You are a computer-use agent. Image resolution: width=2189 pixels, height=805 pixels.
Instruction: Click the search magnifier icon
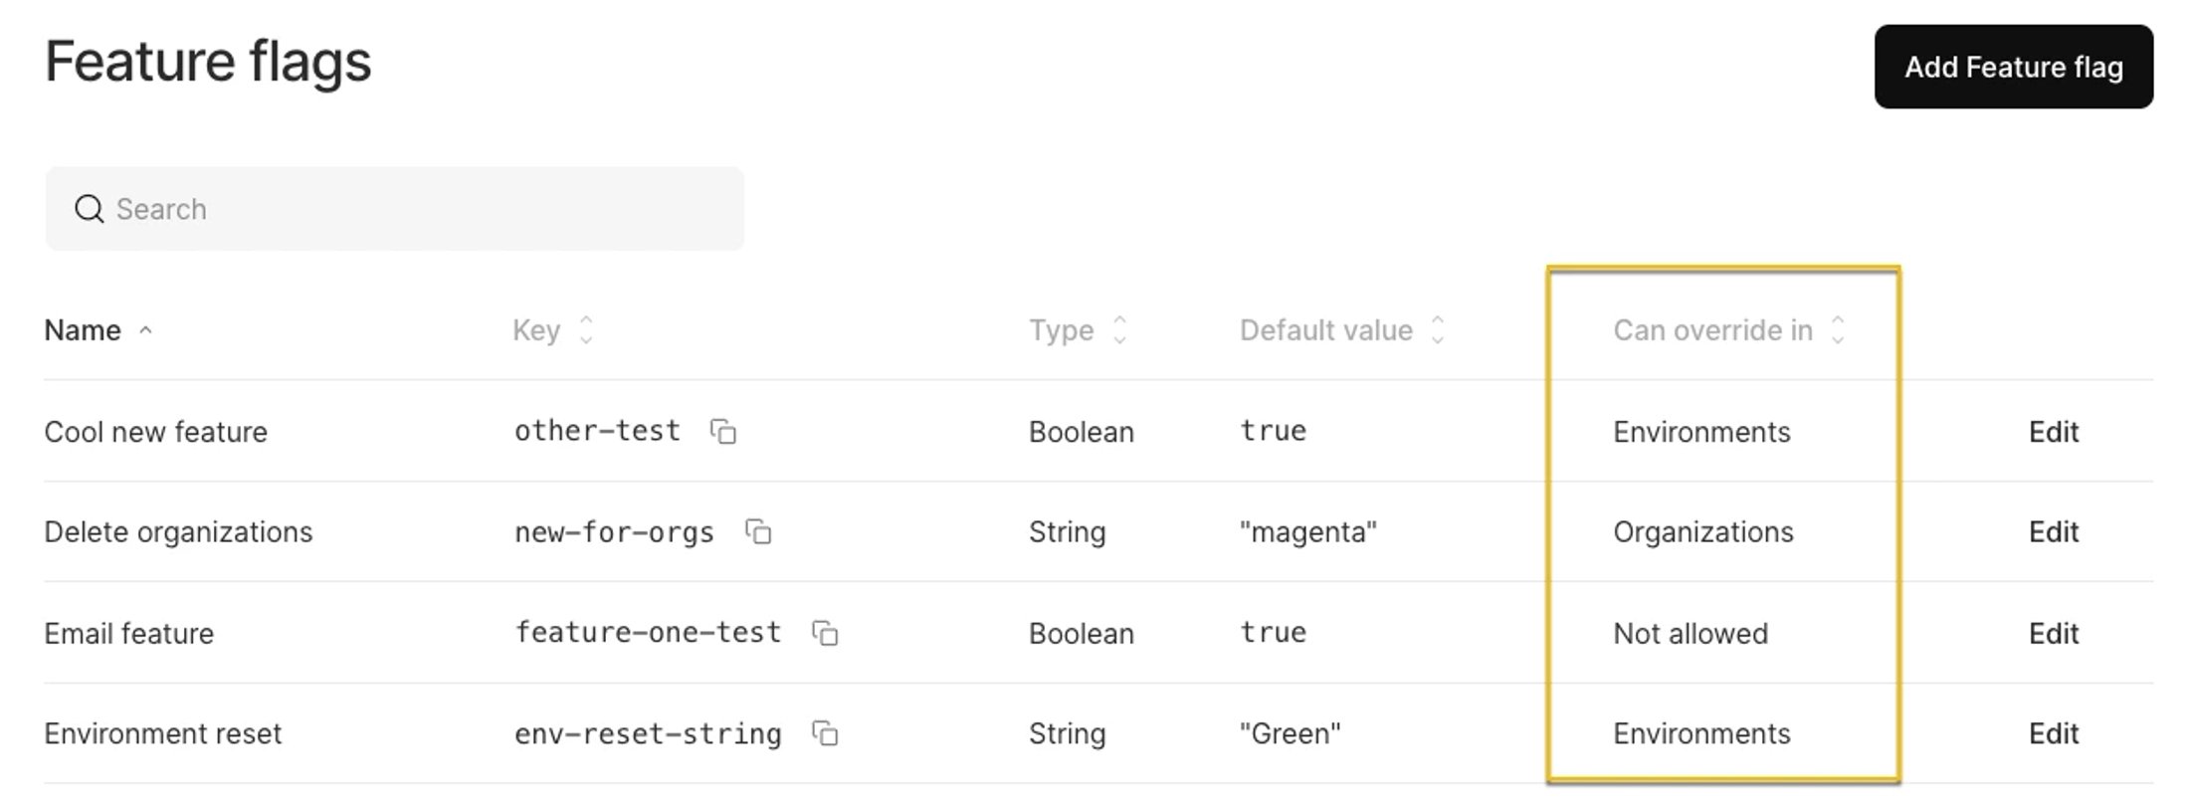89,209
